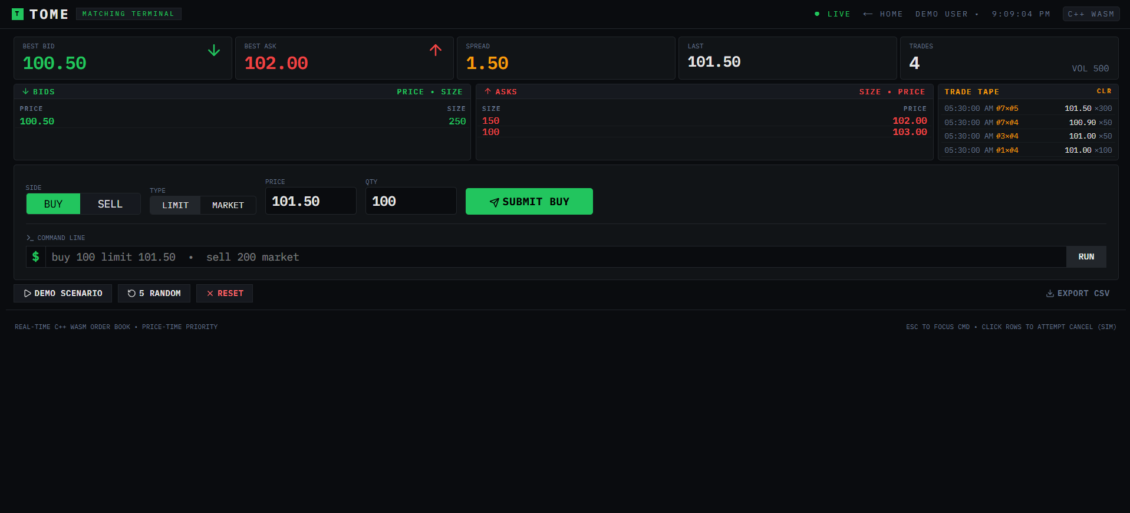Click the trade at 100.90 ×50
This screenshot has width=1130, height=513.
pyautogui.click(x=1028, y=123)
